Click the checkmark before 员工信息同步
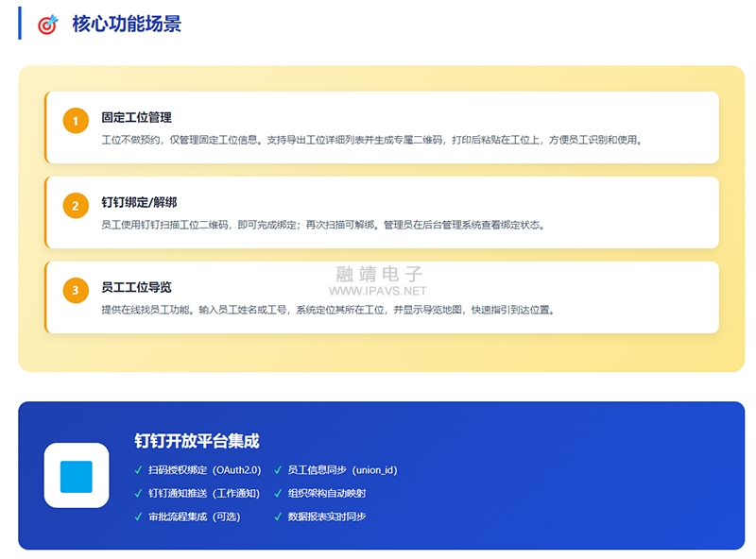 278,470
